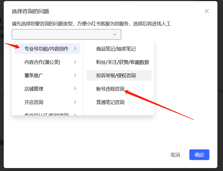223x171 pixels.
Task: Click the blue 确定 confirm button
Action: pos(199,155)
